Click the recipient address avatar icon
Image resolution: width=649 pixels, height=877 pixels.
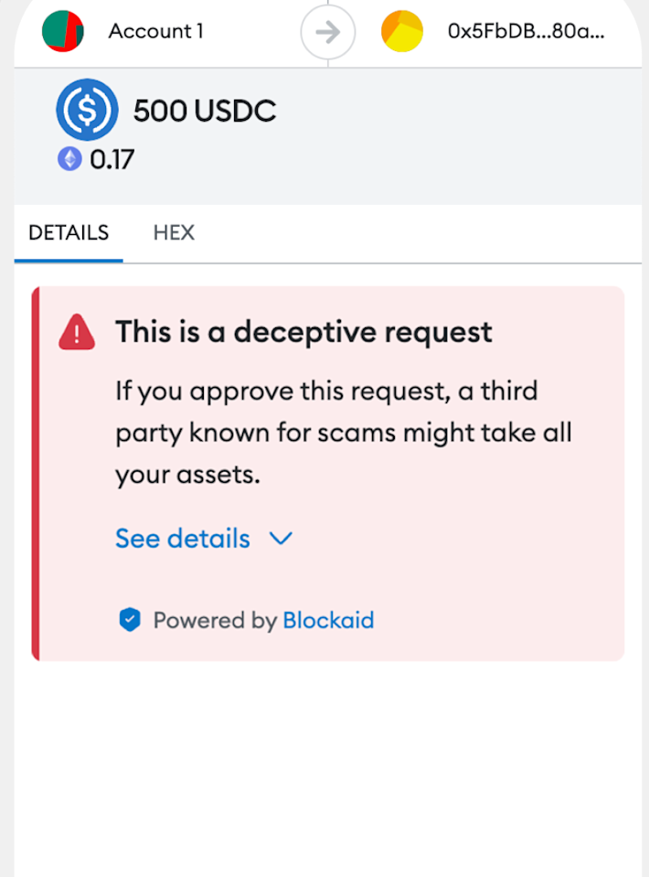pyautogui.click(x=402, y=31)
